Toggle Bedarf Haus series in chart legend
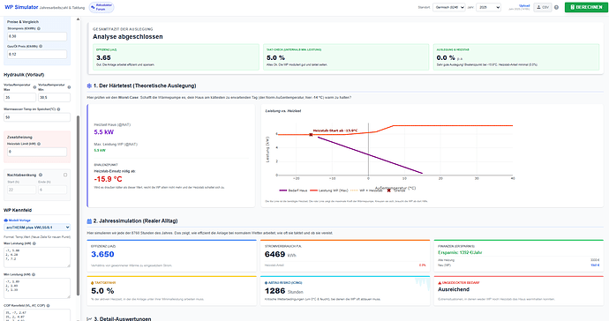 click(x=293, y=190)
